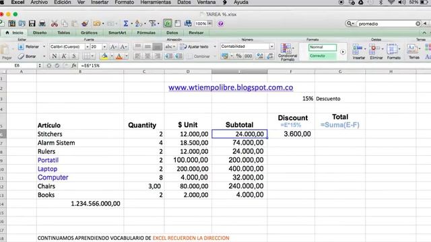Clear the promedio search field
The image size is (431, 242).
[418, 24]
